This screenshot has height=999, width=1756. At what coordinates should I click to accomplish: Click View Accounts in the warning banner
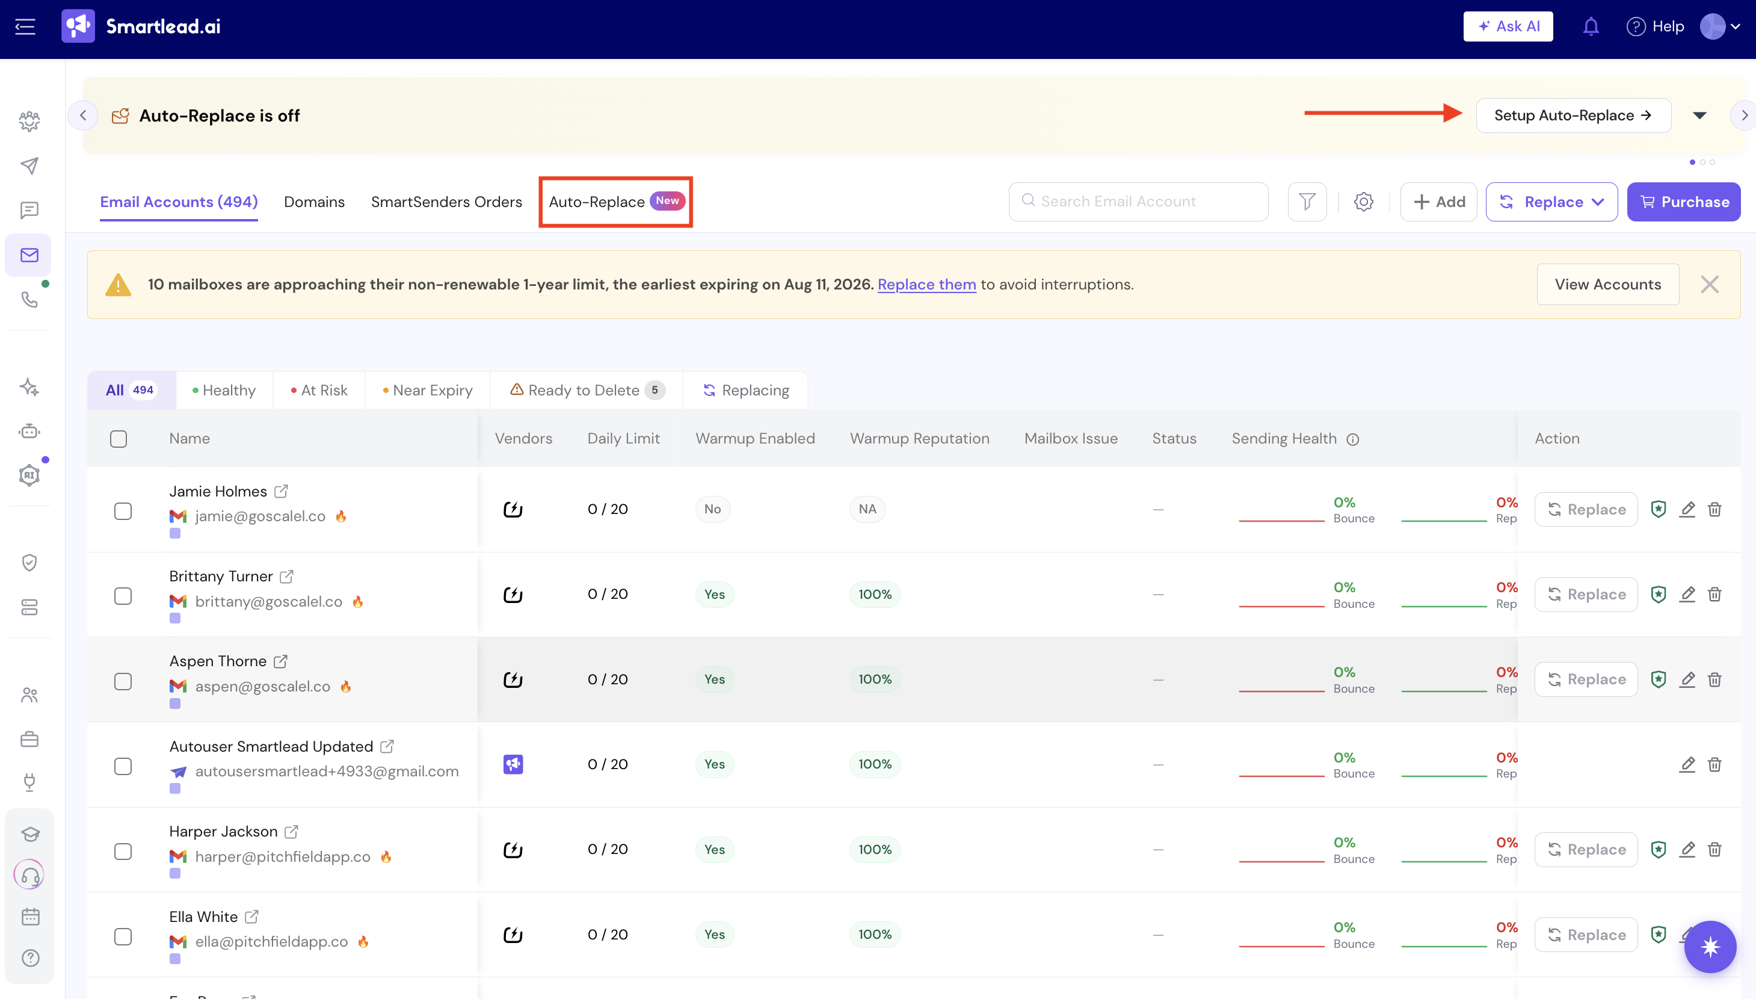tap(1608, 284)
